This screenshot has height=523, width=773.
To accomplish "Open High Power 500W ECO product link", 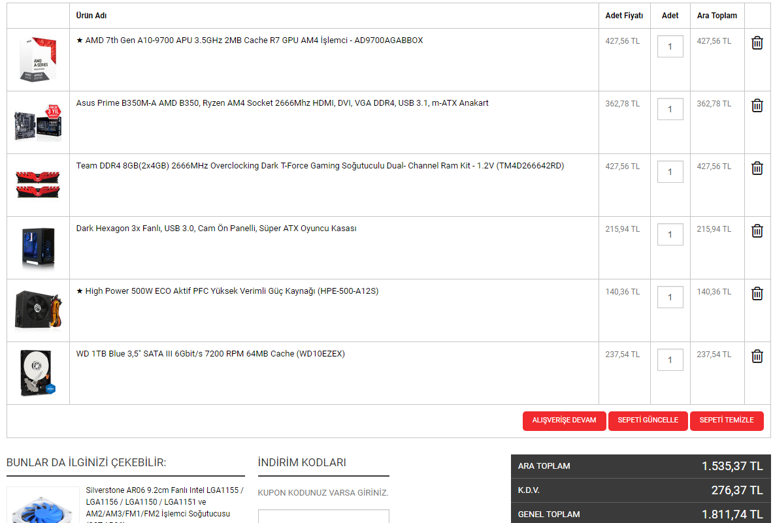I will point(227,291).
